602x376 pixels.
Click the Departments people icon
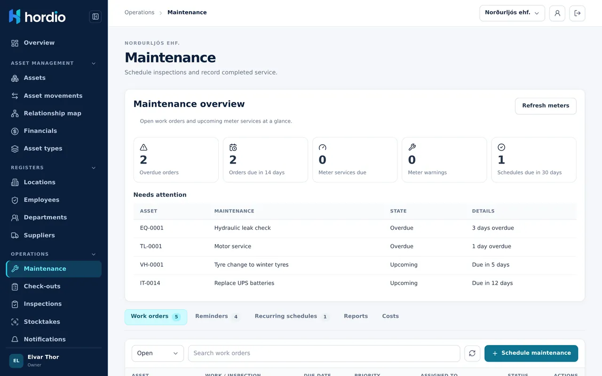click(15, 218)
